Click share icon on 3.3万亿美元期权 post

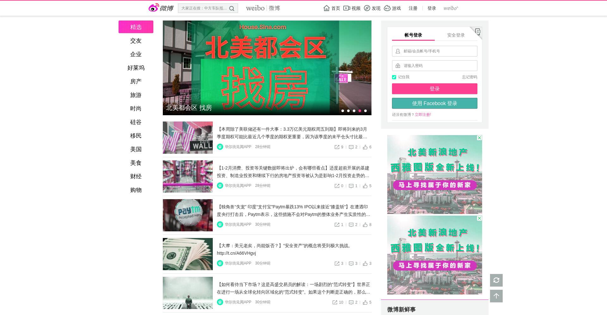(x=337, y=147)
